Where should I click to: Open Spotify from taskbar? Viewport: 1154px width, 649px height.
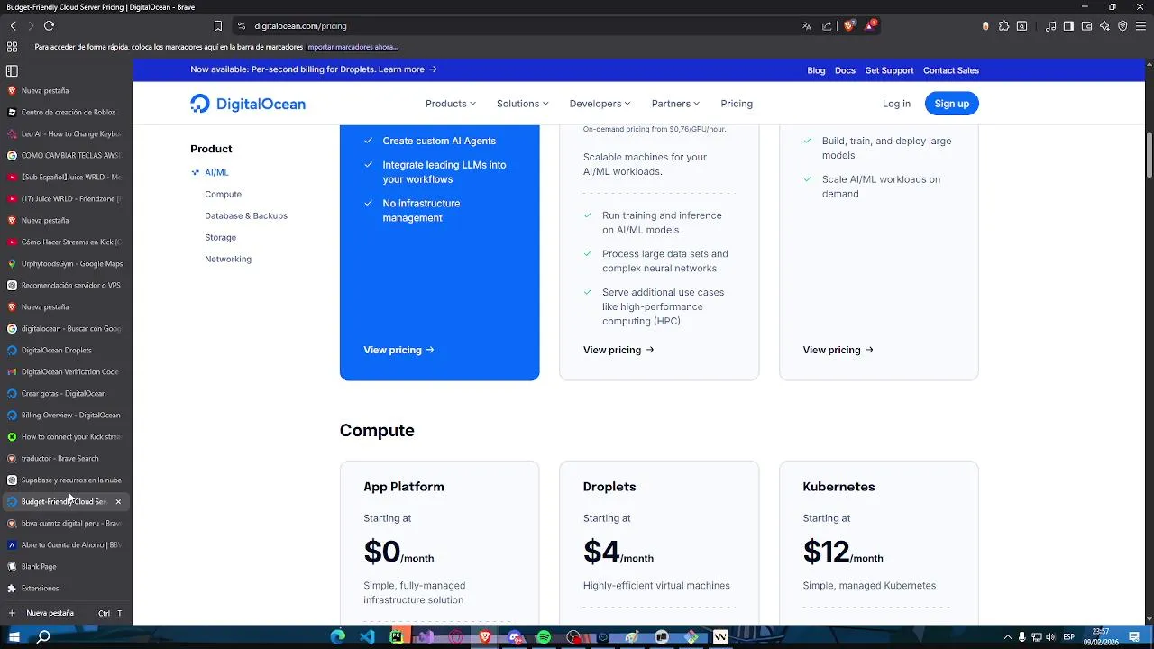544,637
